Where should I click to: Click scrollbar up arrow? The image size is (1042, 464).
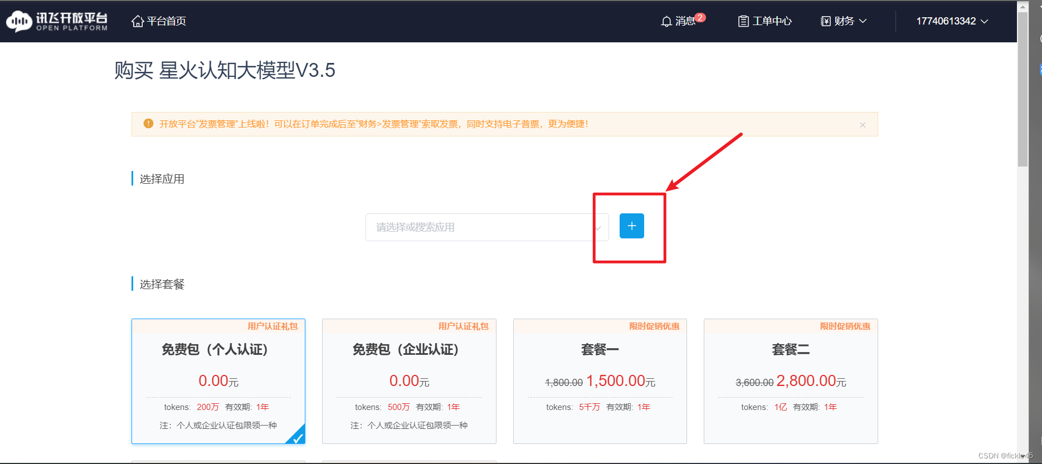[1022, 6]
